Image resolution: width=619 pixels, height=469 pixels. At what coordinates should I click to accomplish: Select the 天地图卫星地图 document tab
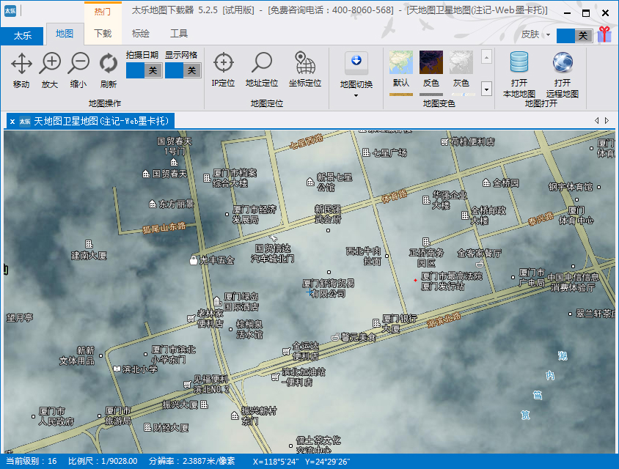90,121
